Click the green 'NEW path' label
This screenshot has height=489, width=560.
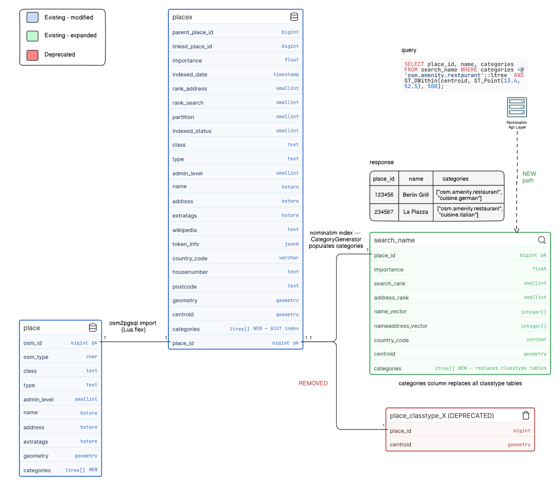(x=529, y=177)
